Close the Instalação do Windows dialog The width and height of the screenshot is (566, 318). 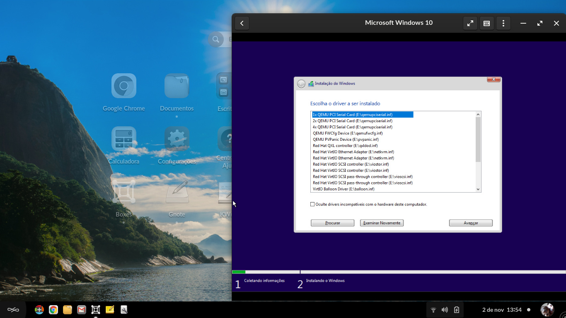[493, 79]
